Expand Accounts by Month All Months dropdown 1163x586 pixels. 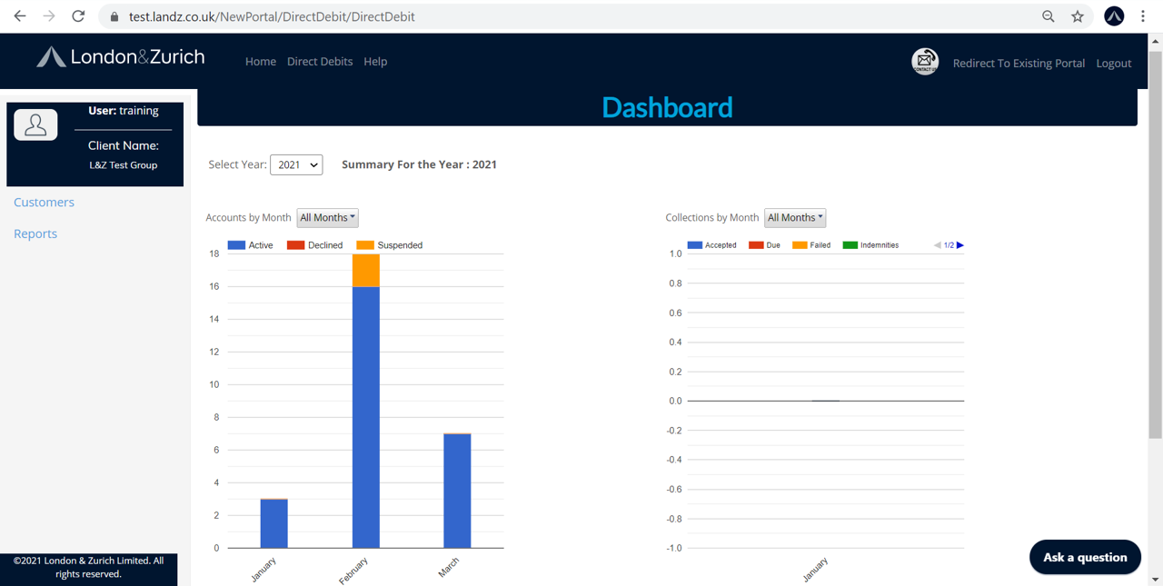(327, 218)
